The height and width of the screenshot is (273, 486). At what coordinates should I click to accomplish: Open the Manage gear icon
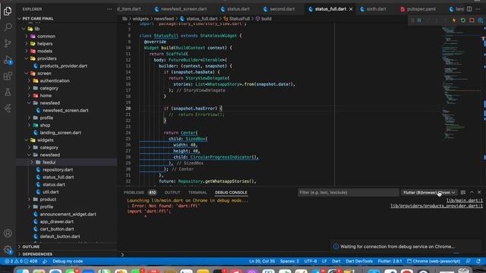pos(8,249)
